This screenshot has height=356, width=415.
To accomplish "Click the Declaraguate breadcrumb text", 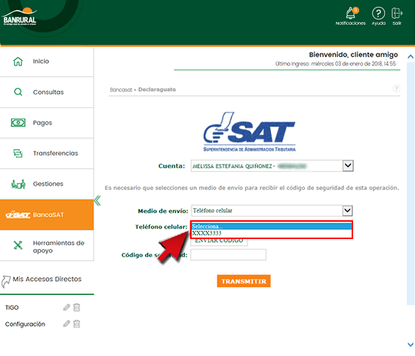I will tap(157, 90).
